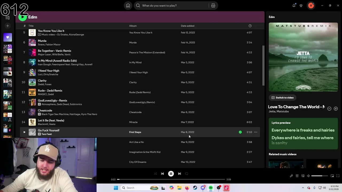Open the profile avatar menu labeled B
This screenshot has height=192, width=342.
coord(311,6)
